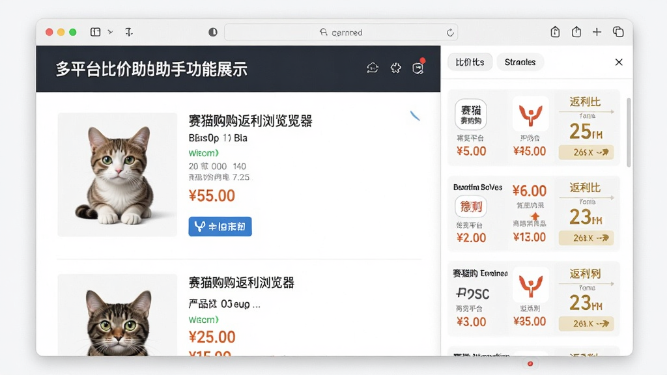The height and width of the screenshot is (375, 667).
Task: Click the half-filled circle icon left of the address bar
Action: pyautogui.click(x=213, y=32)
